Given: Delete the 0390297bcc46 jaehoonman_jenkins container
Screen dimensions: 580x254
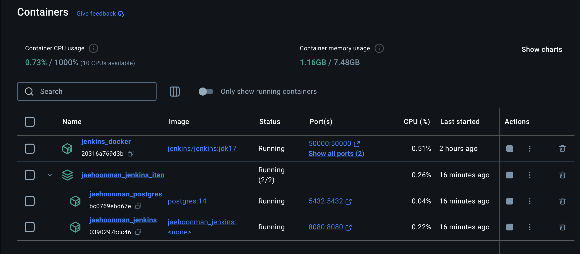Looking at the screenshot, I should pos(562,227).
